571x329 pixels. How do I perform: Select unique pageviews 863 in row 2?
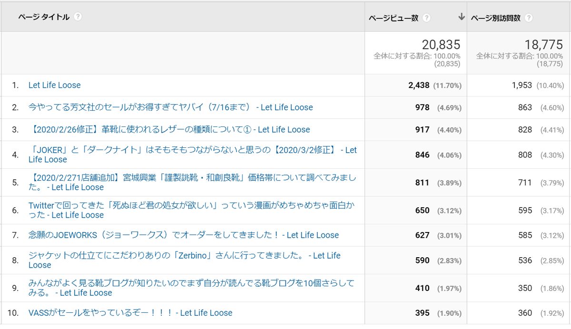click(525, 107)
